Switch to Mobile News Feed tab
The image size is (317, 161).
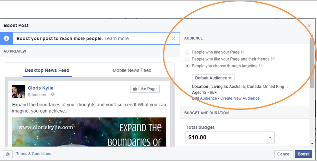(132, 70)
